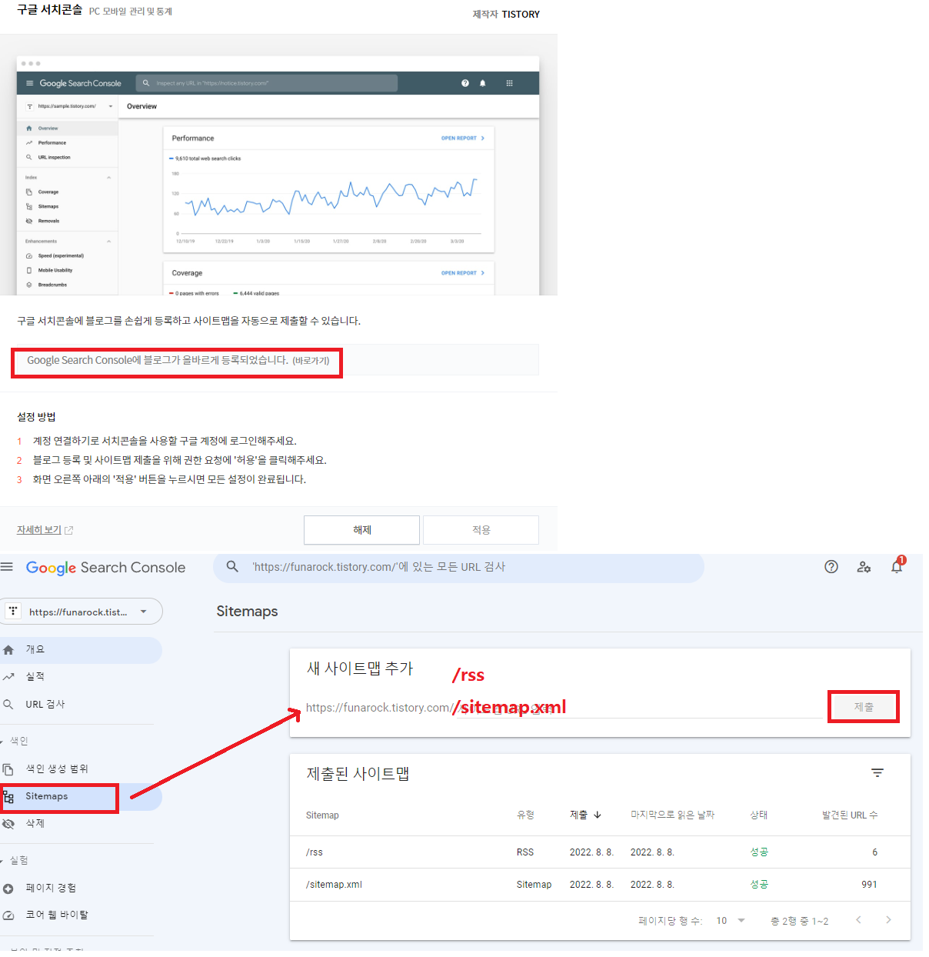Click the RSS type cell
This screenshot has width=929, height=957.
point(525,852)
